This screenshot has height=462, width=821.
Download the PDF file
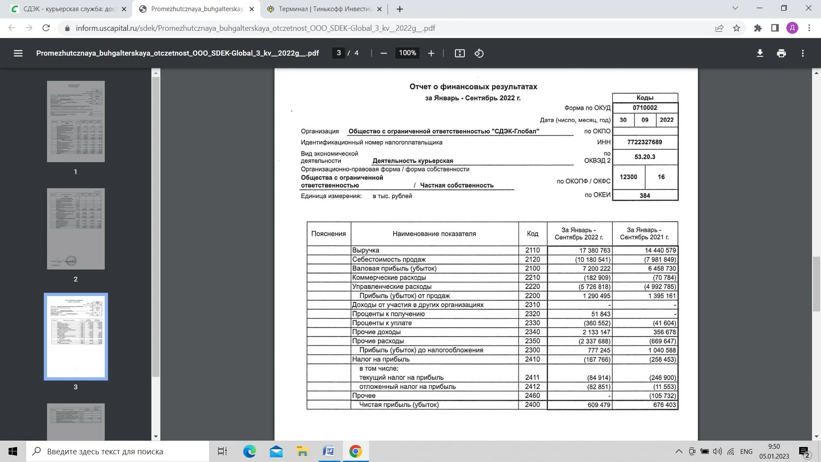(x=760, y=53)
